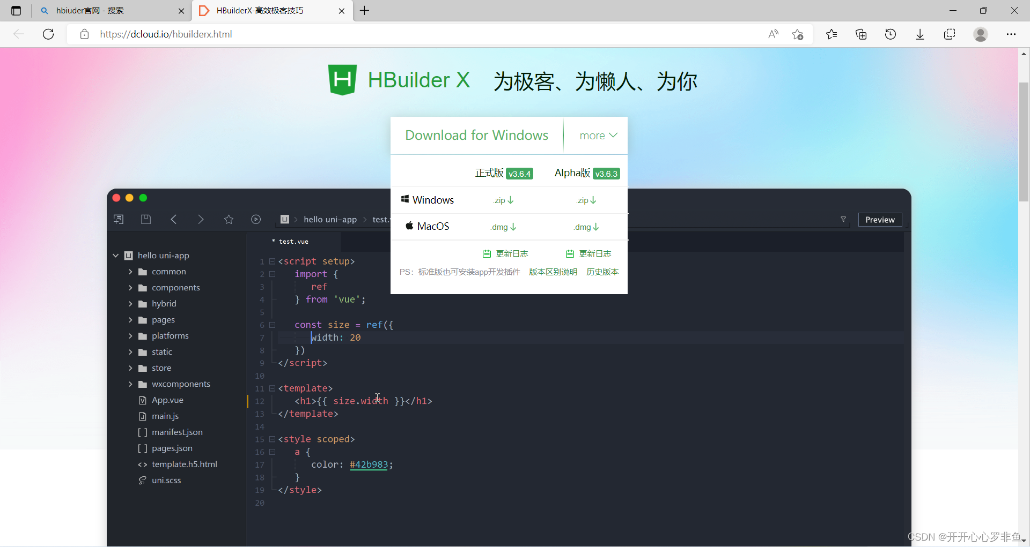Open the Collections icon

(861, 34)
